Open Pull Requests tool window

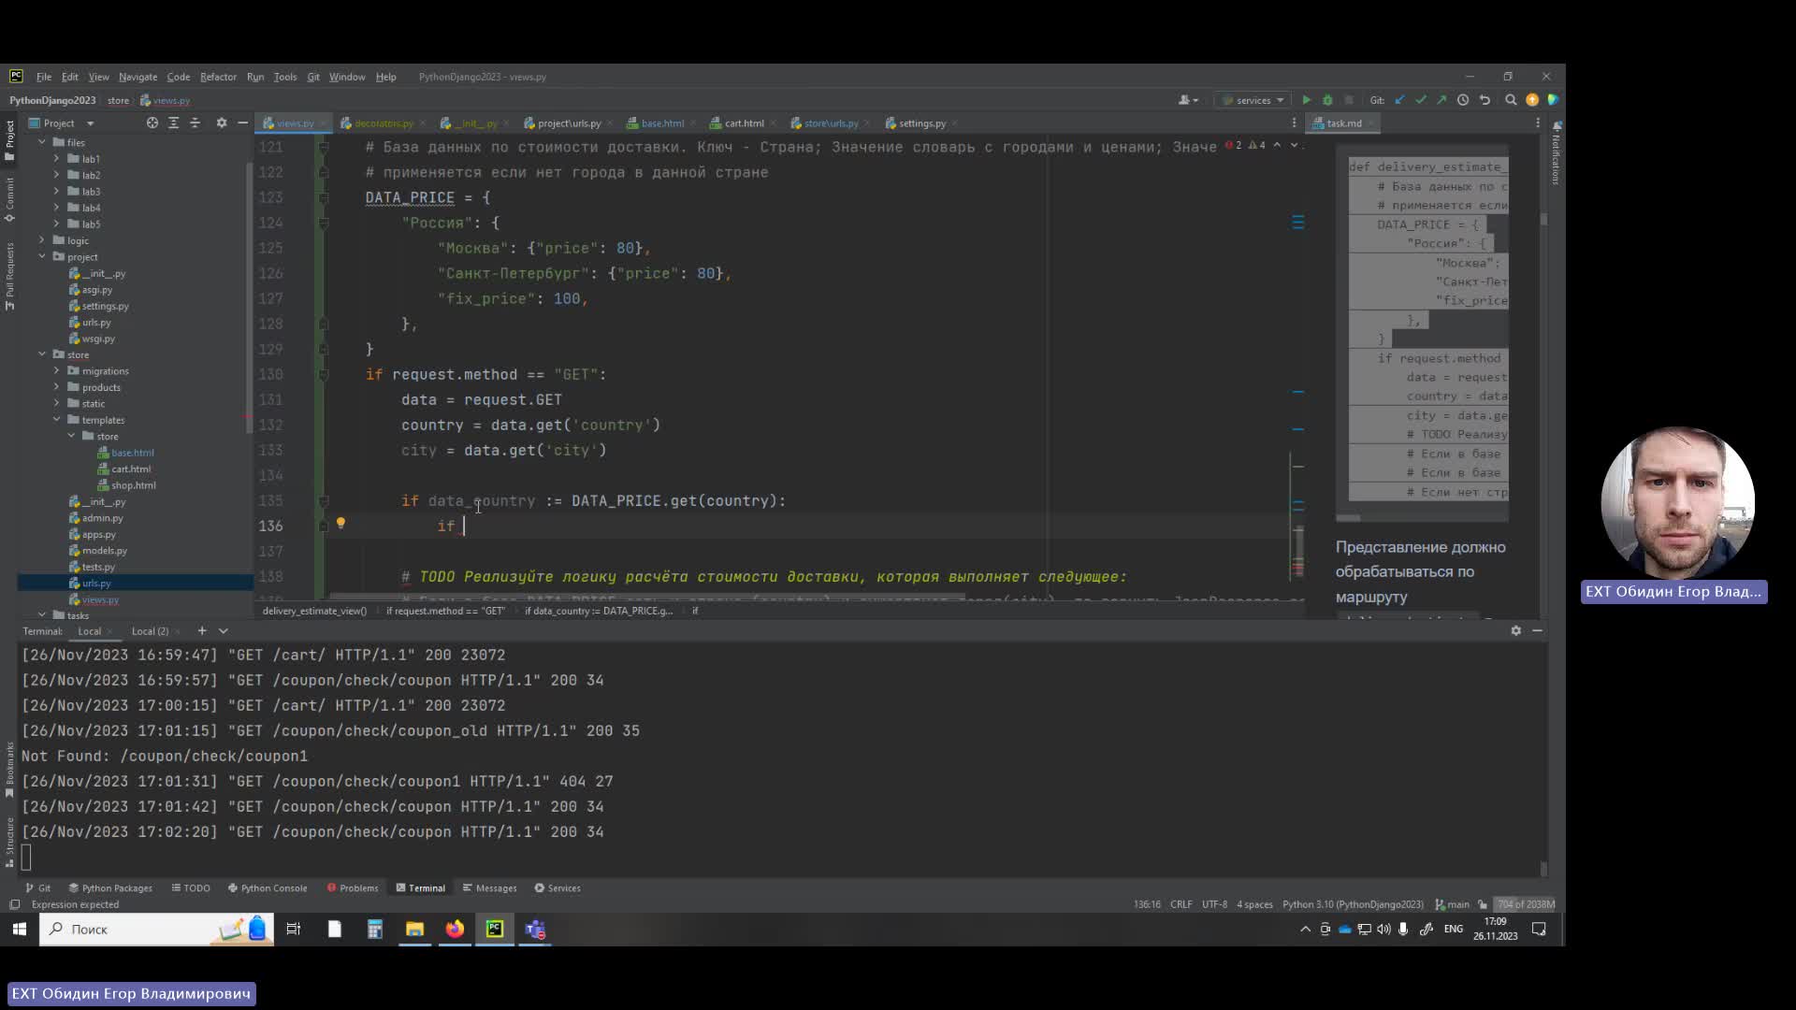(x=9, y=277)
